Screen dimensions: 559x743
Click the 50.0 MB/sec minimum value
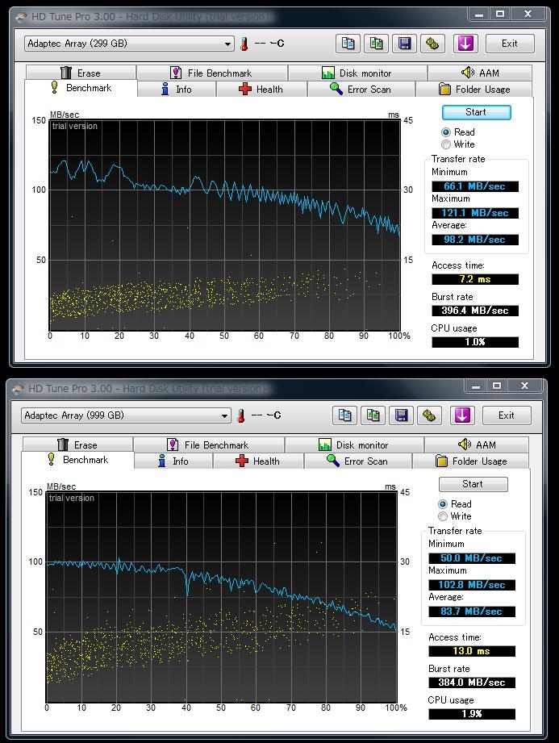(472, 558)
